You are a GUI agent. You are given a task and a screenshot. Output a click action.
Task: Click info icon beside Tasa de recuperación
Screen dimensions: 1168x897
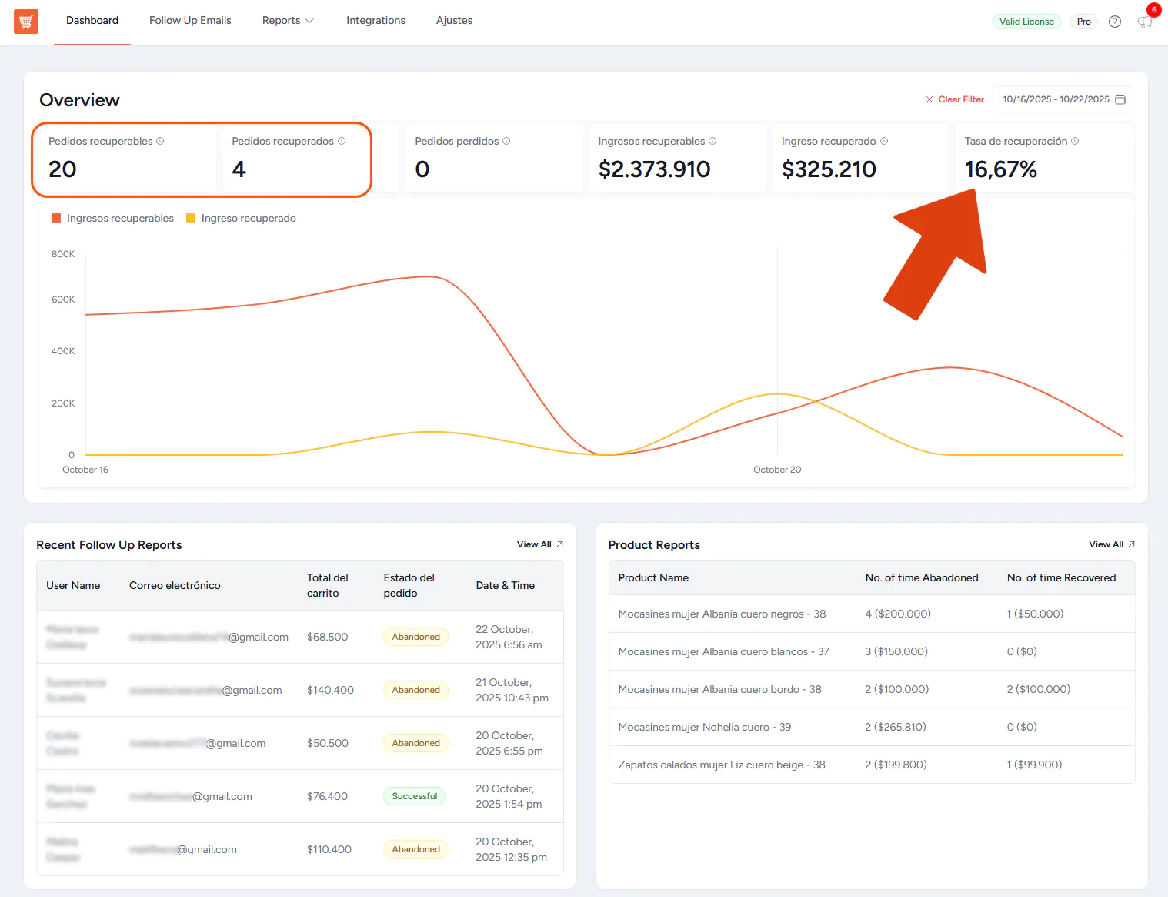tap(1075, 141)
